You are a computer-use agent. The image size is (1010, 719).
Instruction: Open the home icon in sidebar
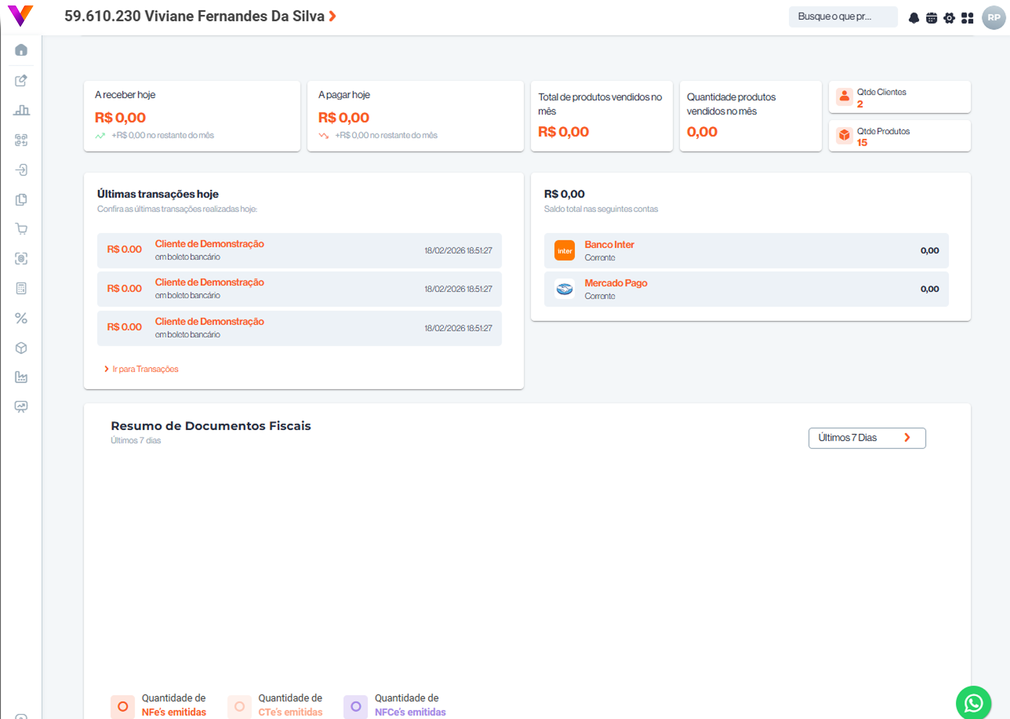tap(21, 50)
